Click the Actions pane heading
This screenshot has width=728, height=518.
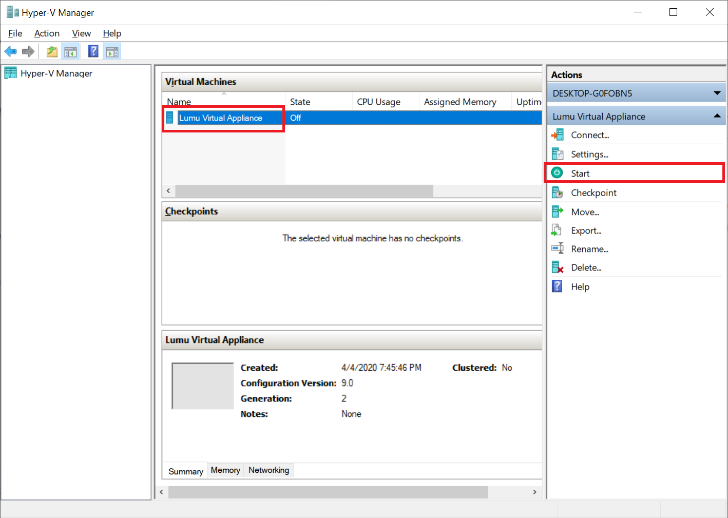[567, 75]
